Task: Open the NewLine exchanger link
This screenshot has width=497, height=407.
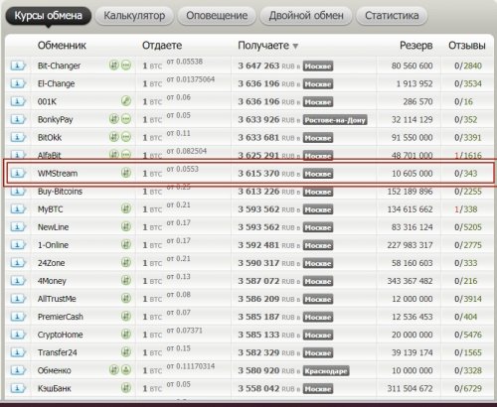Action: [53, 227]
